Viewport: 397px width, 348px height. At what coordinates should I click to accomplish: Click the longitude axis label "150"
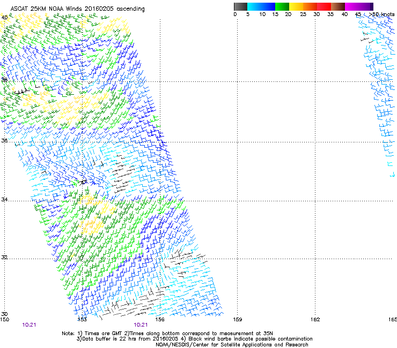pyautogui.click(x=4, y=320)
